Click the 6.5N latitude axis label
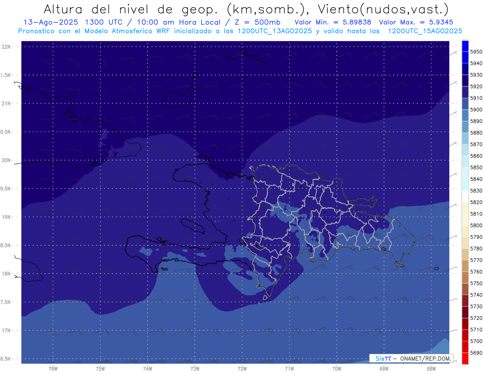The image size is (484, 374). click(6, 359)
